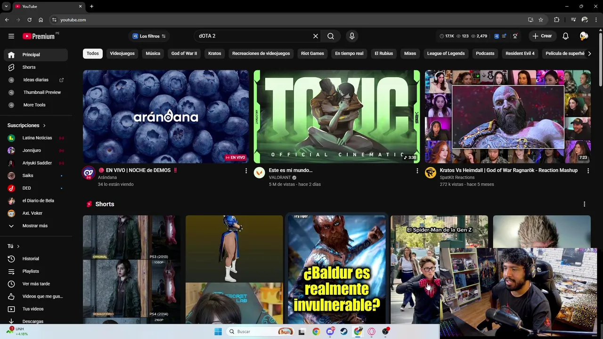
Task: Open OBS Studio from the taskbar
Action: (x=385, y=331)
